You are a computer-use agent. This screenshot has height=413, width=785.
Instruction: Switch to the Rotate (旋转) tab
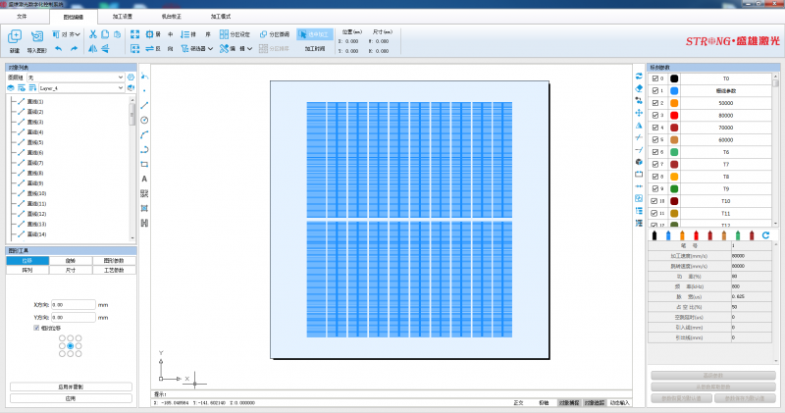pyautogui.click(x=70, y=260)
